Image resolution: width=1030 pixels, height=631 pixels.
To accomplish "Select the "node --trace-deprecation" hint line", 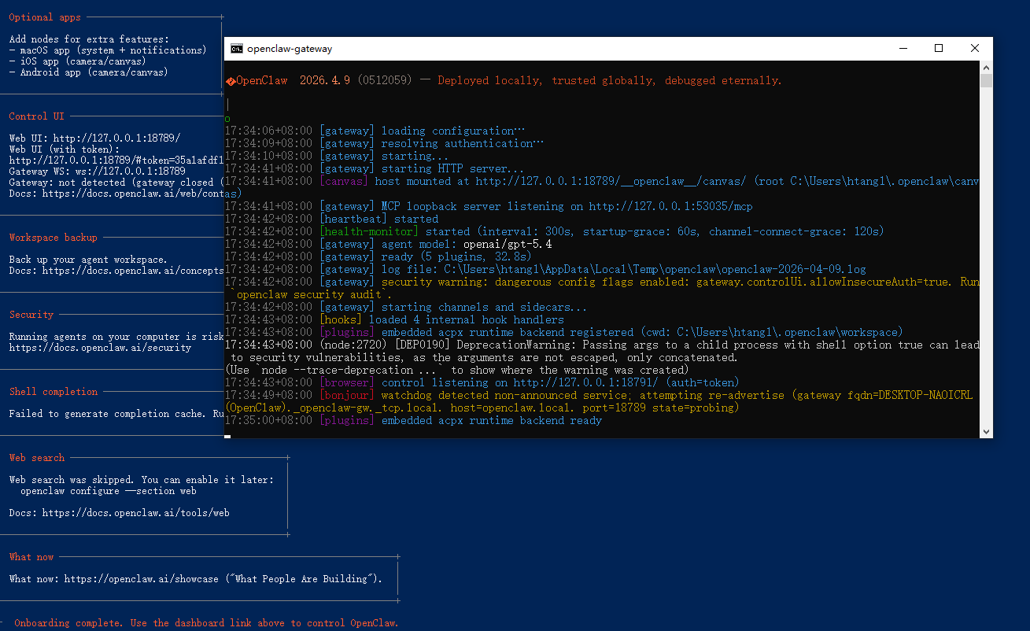I will tap(456, 370).
